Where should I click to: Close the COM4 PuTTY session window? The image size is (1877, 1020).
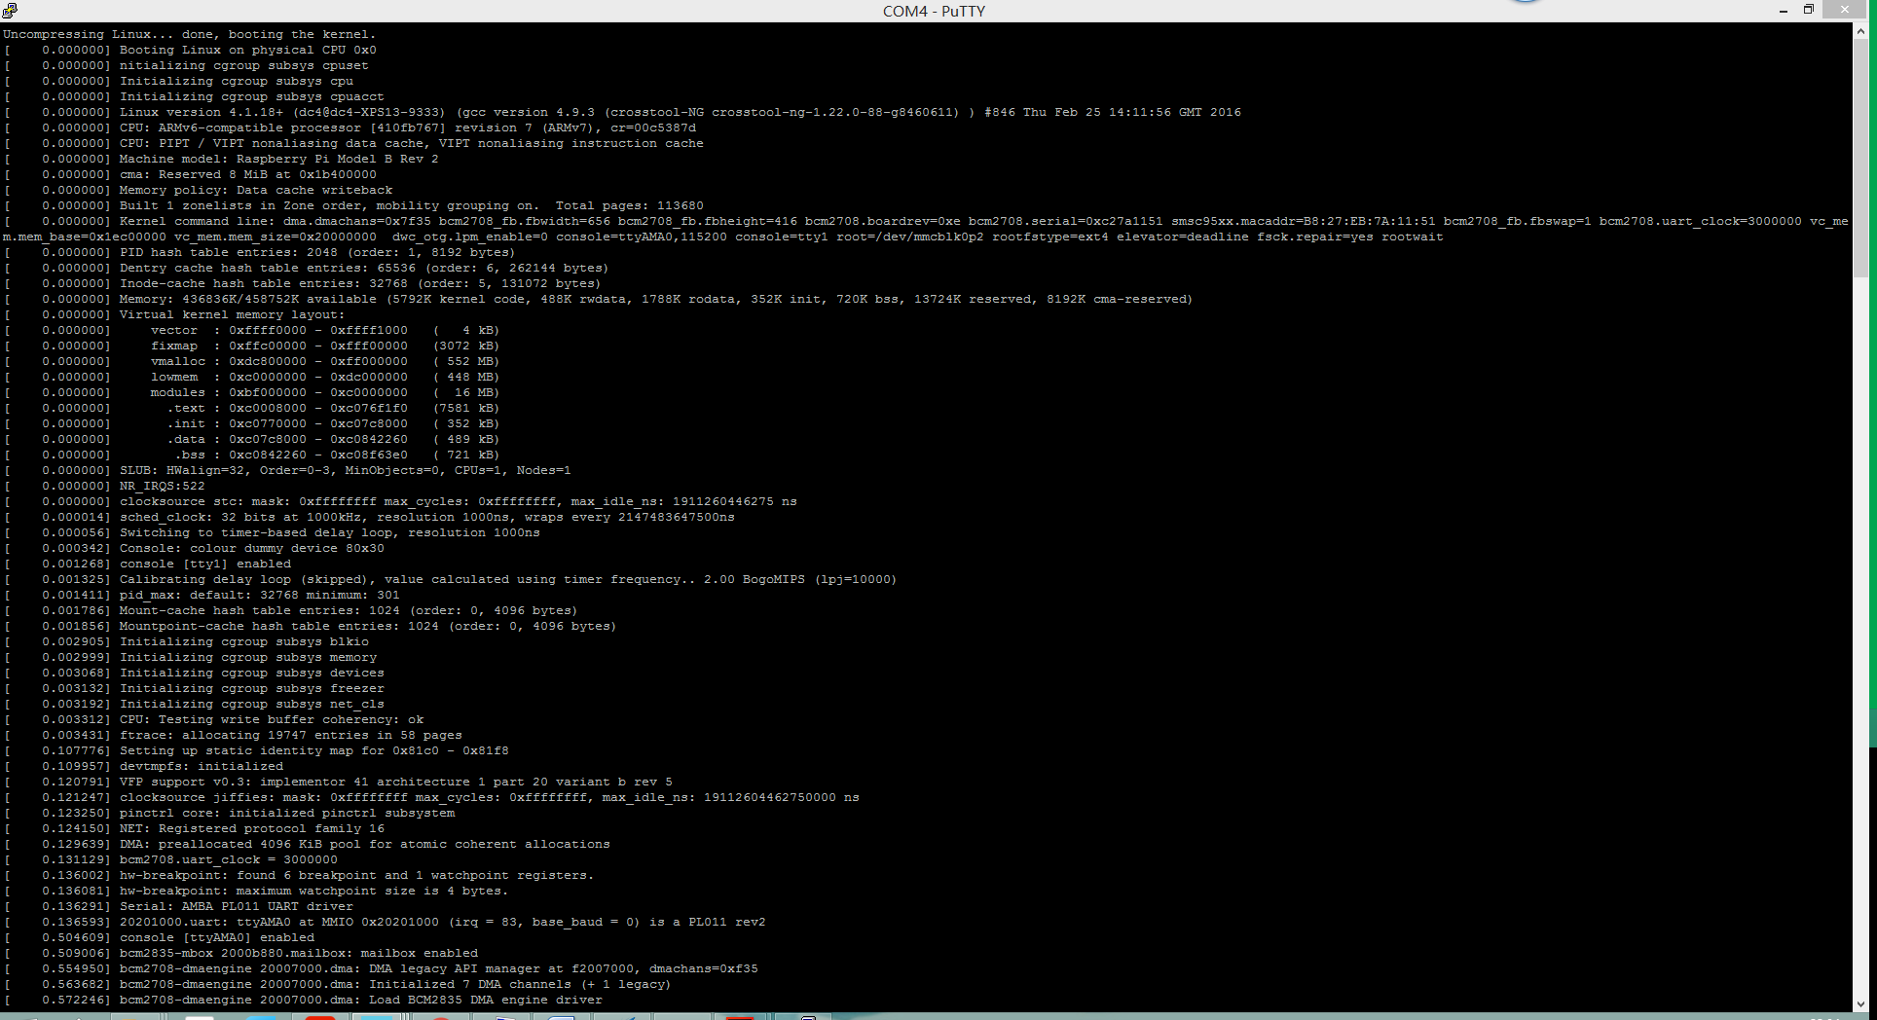(x=1844, y=10)
